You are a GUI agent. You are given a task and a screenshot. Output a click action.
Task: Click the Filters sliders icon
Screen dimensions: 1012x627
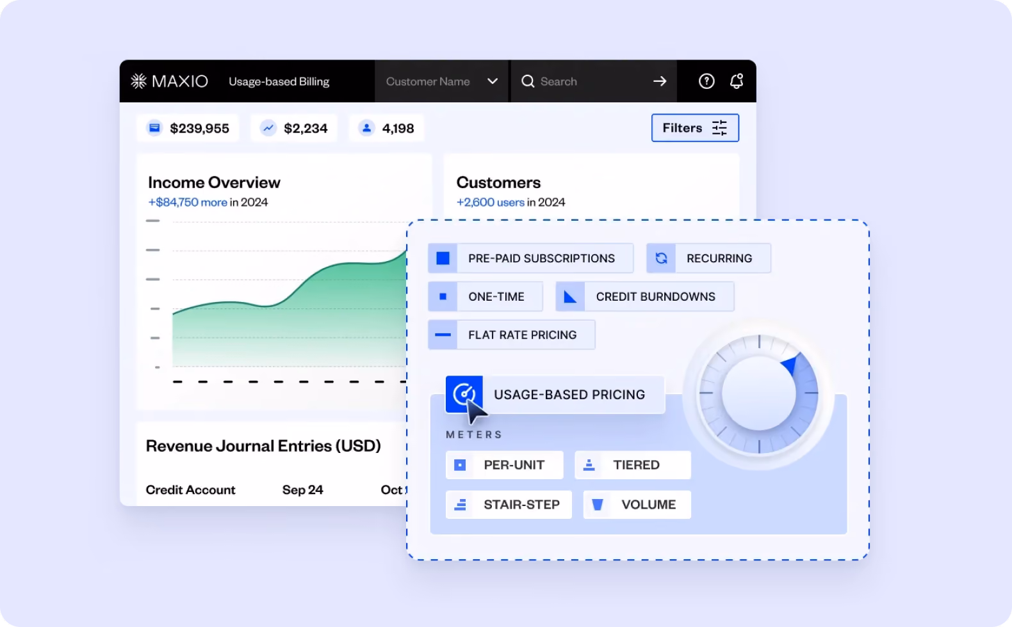pos(719,128)
